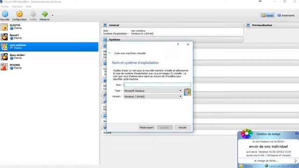Click the Prévisualisation header text
Screen dimensions: 299x168
(x=262, y=25)
